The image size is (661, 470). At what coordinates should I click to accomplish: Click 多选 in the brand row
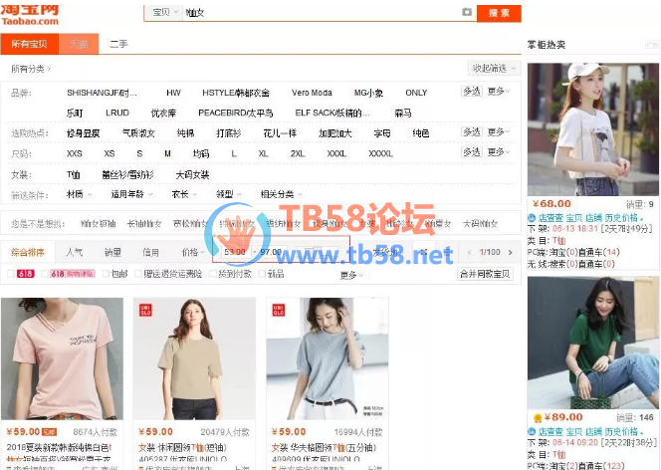coord(471,92)
